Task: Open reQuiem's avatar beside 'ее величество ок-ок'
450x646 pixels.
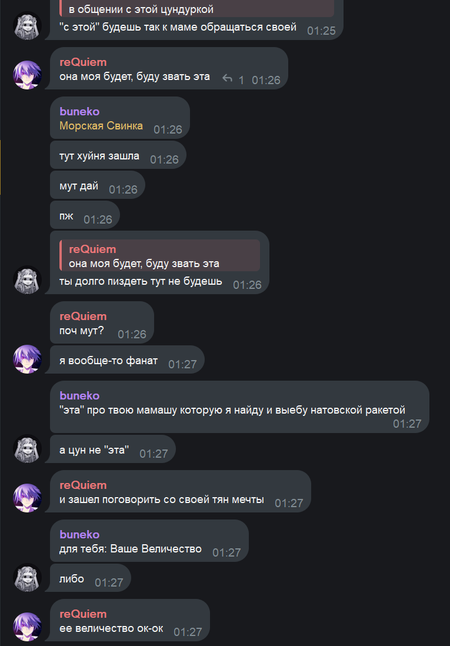Action: tap(28, 627)
